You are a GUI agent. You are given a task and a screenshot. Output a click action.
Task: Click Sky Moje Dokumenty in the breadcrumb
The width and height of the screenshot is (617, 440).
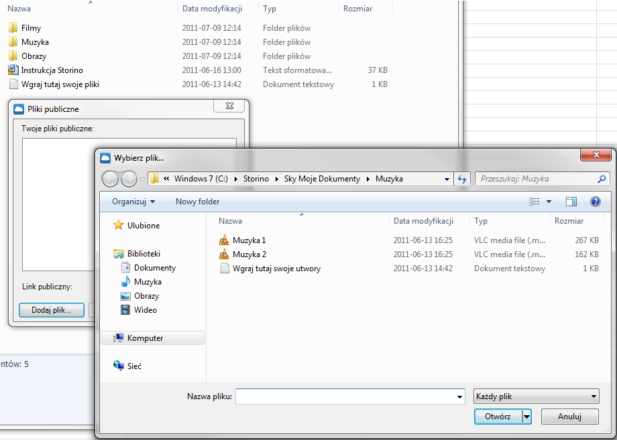point(322,179)
